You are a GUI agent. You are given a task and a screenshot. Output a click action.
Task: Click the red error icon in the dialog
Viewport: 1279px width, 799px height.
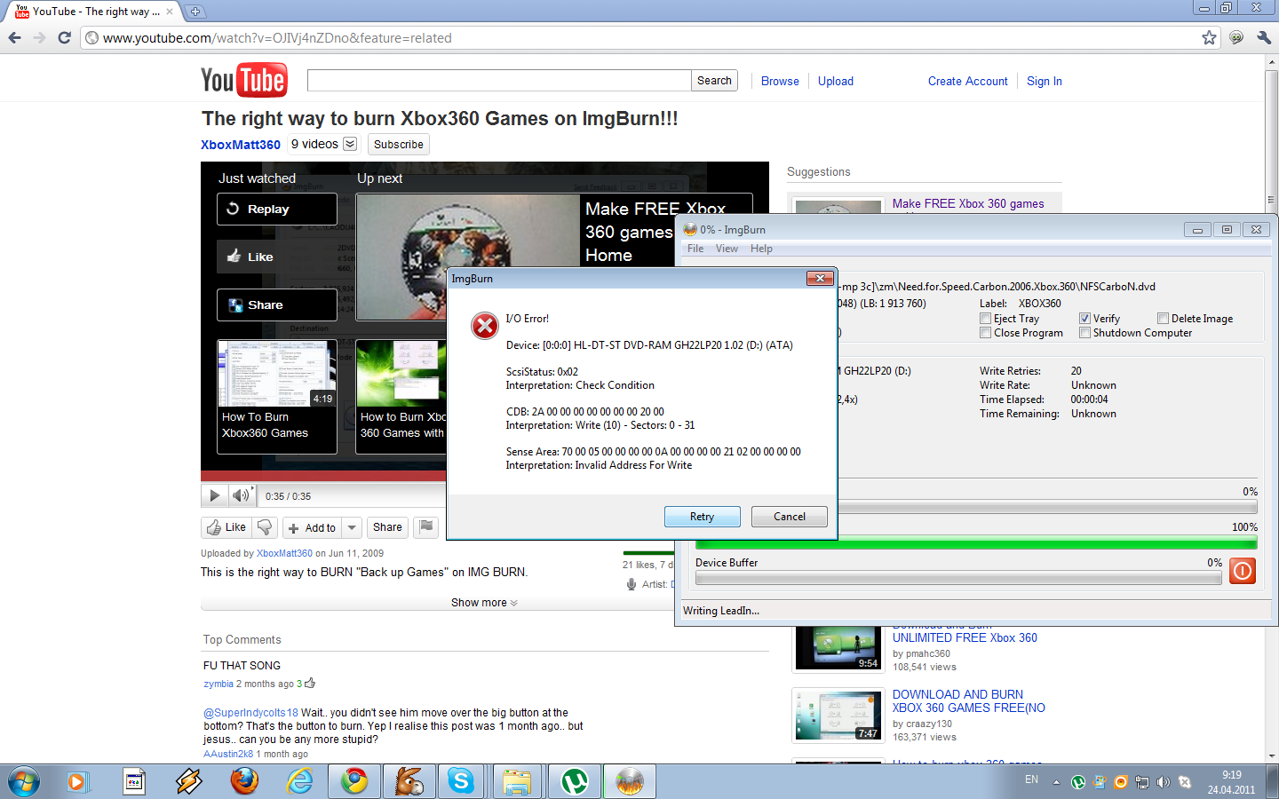coord(485,326)
